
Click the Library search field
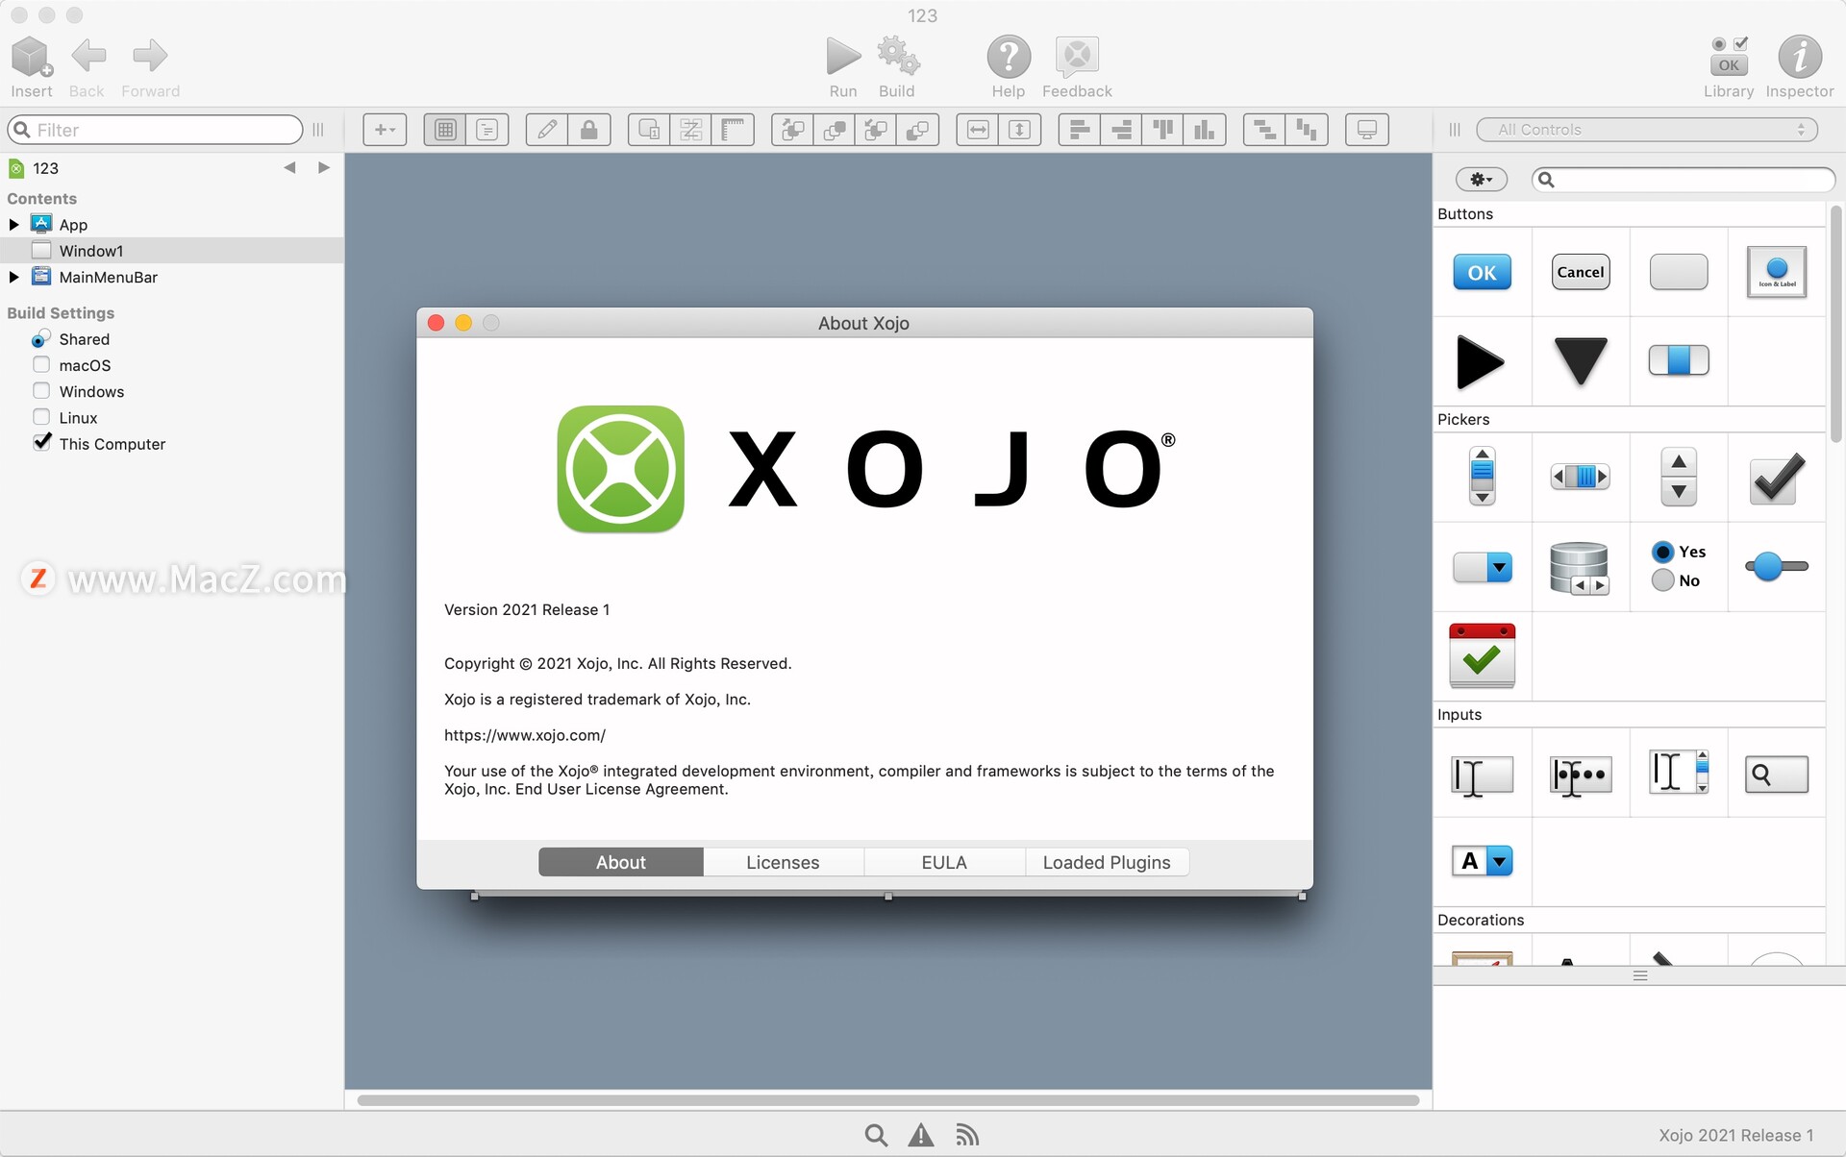(x=1684, y=180)
